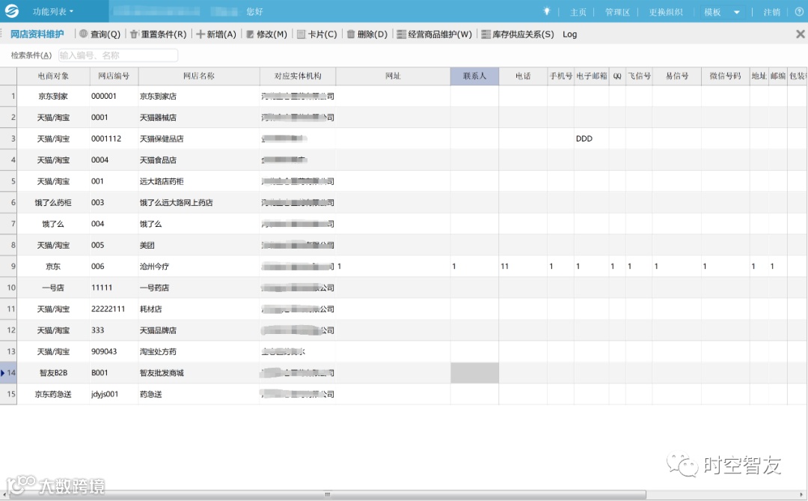Click the 易信号 column header
808x501 pixels.
[676, 76]
